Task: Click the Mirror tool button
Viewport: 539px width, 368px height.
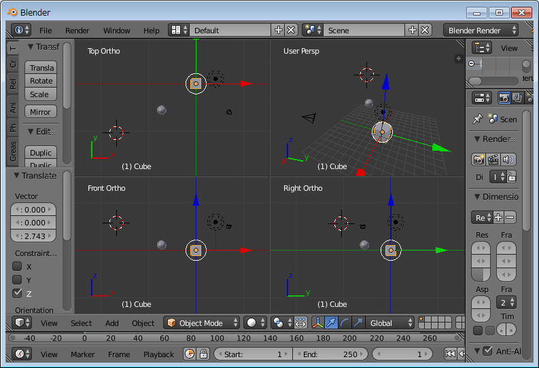Action: (x=41, y=112)
